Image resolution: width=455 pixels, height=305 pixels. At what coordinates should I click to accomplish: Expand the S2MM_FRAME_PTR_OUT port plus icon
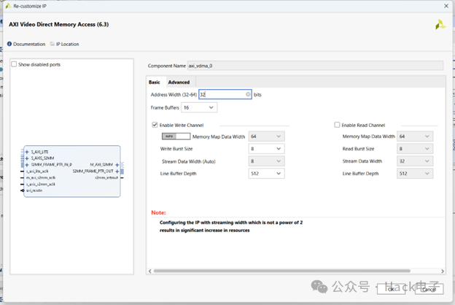click(x=117, y=171)
